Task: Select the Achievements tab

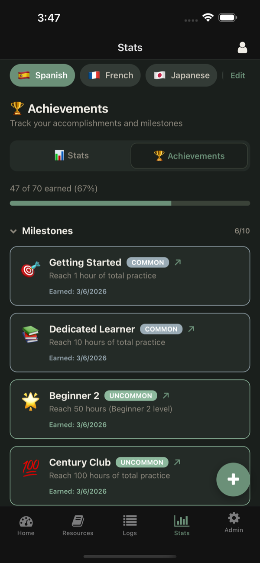Action: coord(189,156)
